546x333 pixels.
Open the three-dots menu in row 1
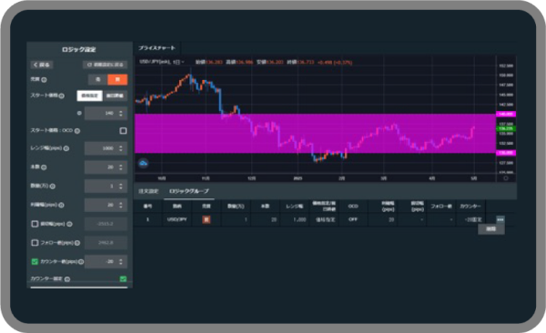[500, 220]
